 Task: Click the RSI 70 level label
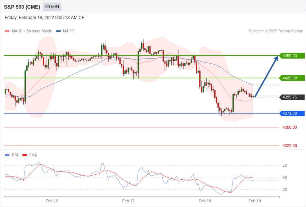click(x=285, y=165)
